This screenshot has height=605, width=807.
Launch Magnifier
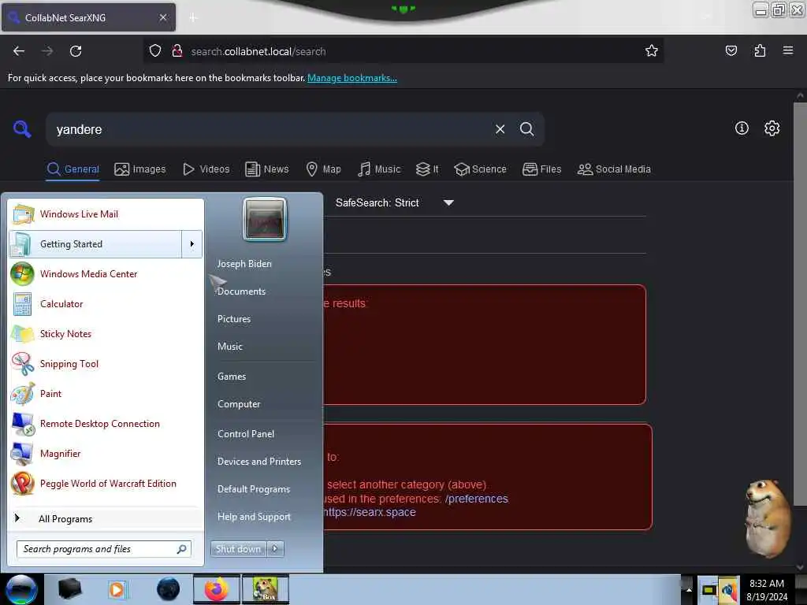tap(106, 453)
